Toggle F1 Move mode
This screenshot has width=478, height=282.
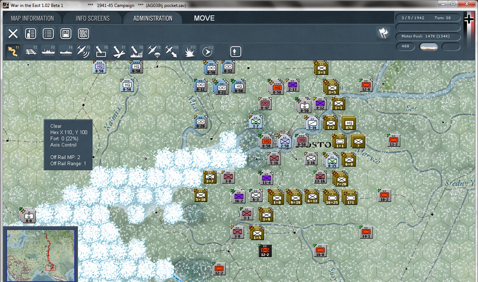click(13, 51)
